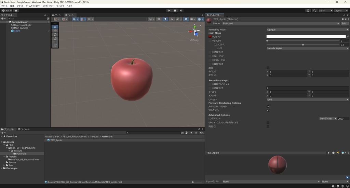Click the scene orientation gizmo
The width and height of the screenshot is (350, 188).
click(195, 31)
